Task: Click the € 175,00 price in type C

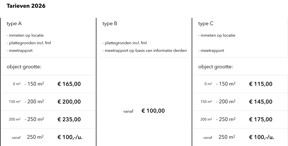Action: pos(261,119)
